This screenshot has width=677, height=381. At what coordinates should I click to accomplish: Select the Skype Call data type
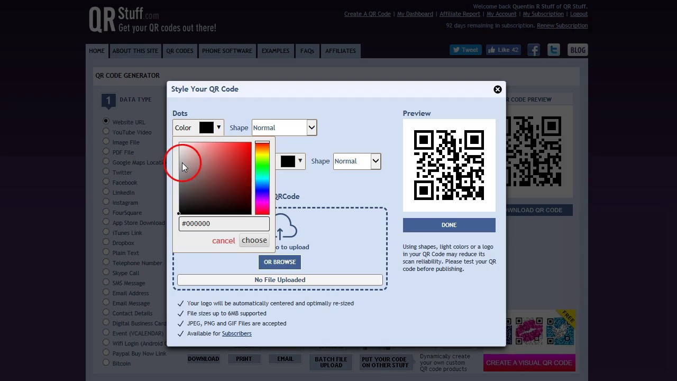tap(106, 272)
